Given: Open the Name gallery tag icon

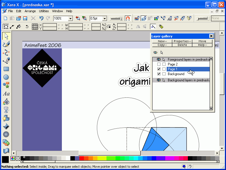Looking at the screenshot, I should point(189,18).
